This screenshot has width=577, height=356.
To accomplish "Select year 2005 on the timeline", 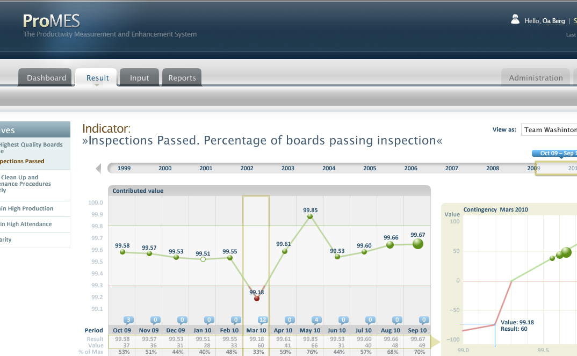I will click(370, 169).
